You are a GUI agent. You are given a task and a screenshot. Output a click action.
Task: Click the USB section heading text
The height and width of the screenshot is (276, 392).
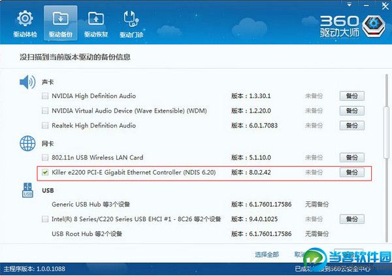[48, 190]
